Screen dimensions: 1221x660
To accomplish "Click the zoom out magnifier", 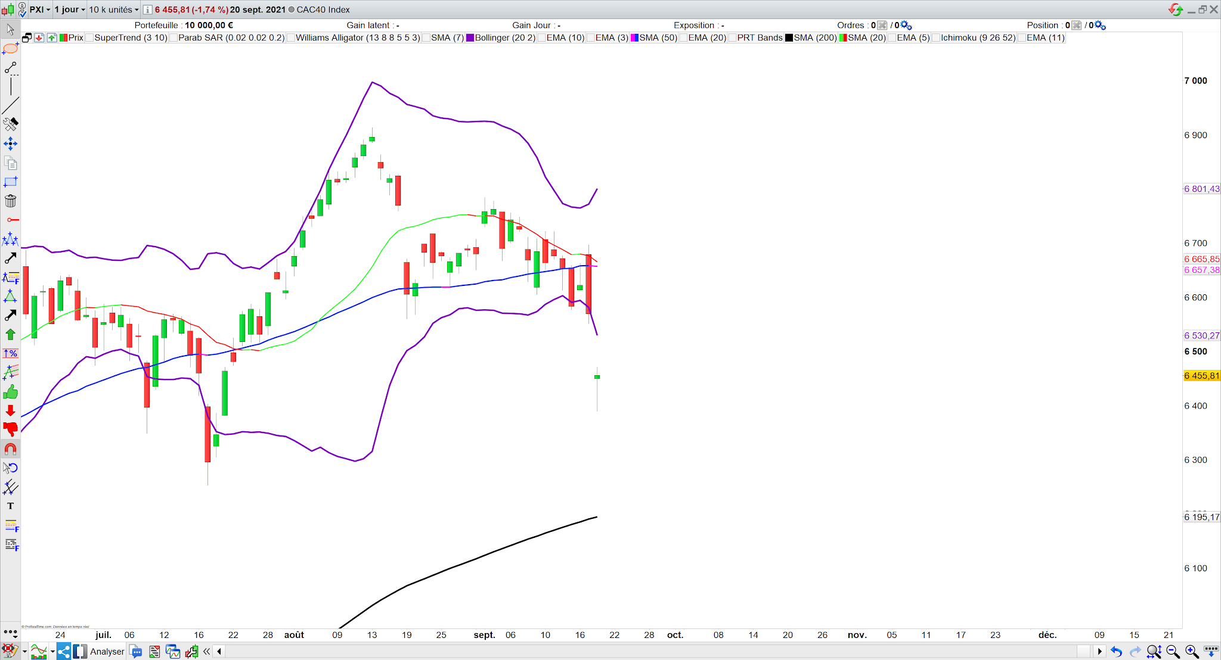I will (1173, 652).
